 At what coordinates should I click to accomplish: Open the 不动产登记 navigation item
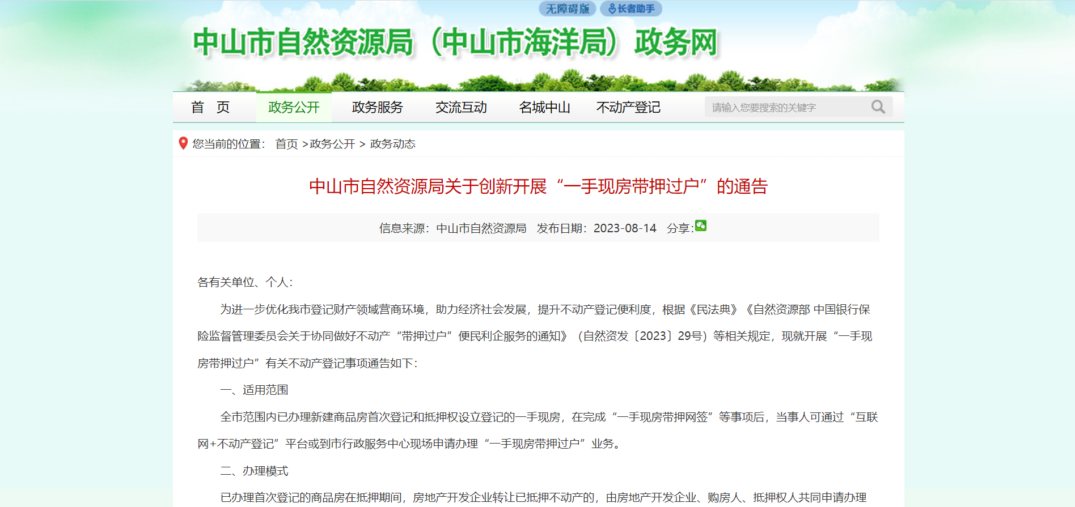point(628,108)
